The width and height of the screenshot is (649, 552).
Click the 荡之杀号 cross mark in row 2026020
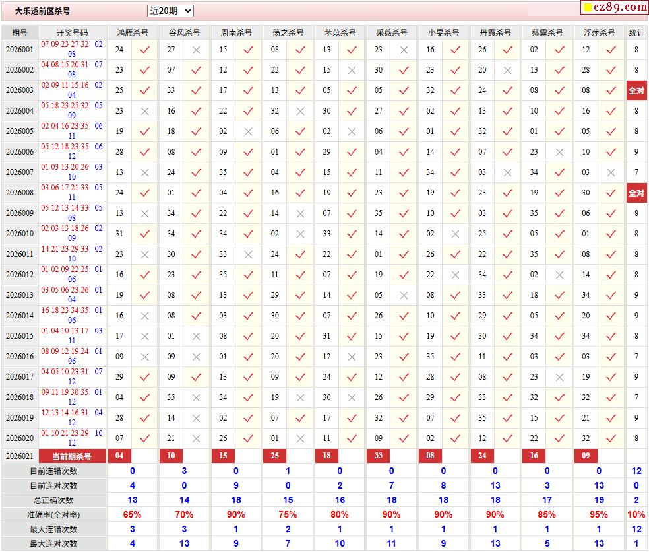[x=300, y=438]
